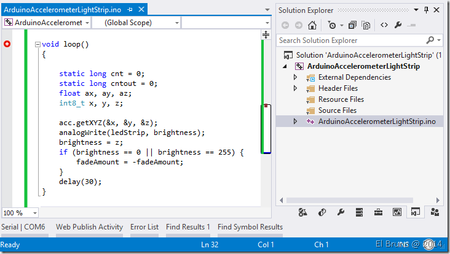Collapse the void loop() code block
The height and width of the screenshot is (254, 450).
point(37,44)
